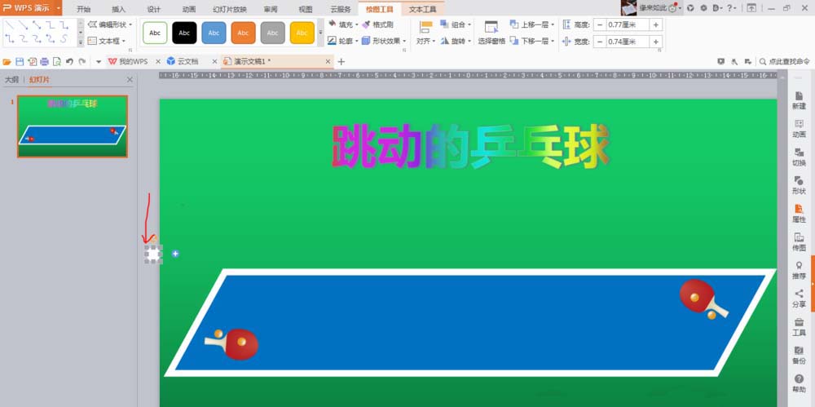Close the 云文档 document tab
This screenshot has height=407, width=815.
coord(214,61)
